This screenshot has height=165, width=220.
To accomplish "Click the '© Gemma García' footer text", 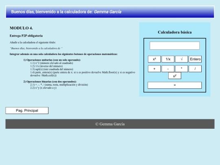I will coord(110,124).
